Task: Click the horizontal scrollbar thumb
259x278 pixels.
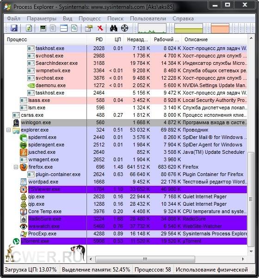Action: [x=145, y=259]
